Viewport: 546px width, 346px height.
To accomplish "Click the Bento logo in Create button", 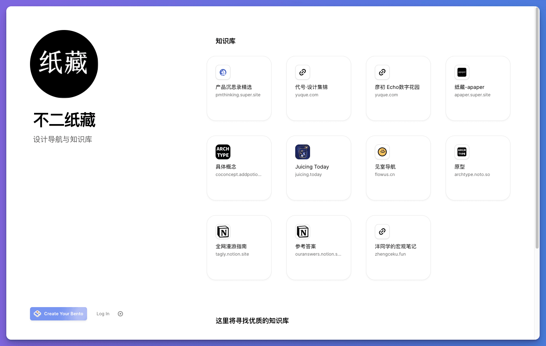I will pyautogui.click(x=37, y=314).
